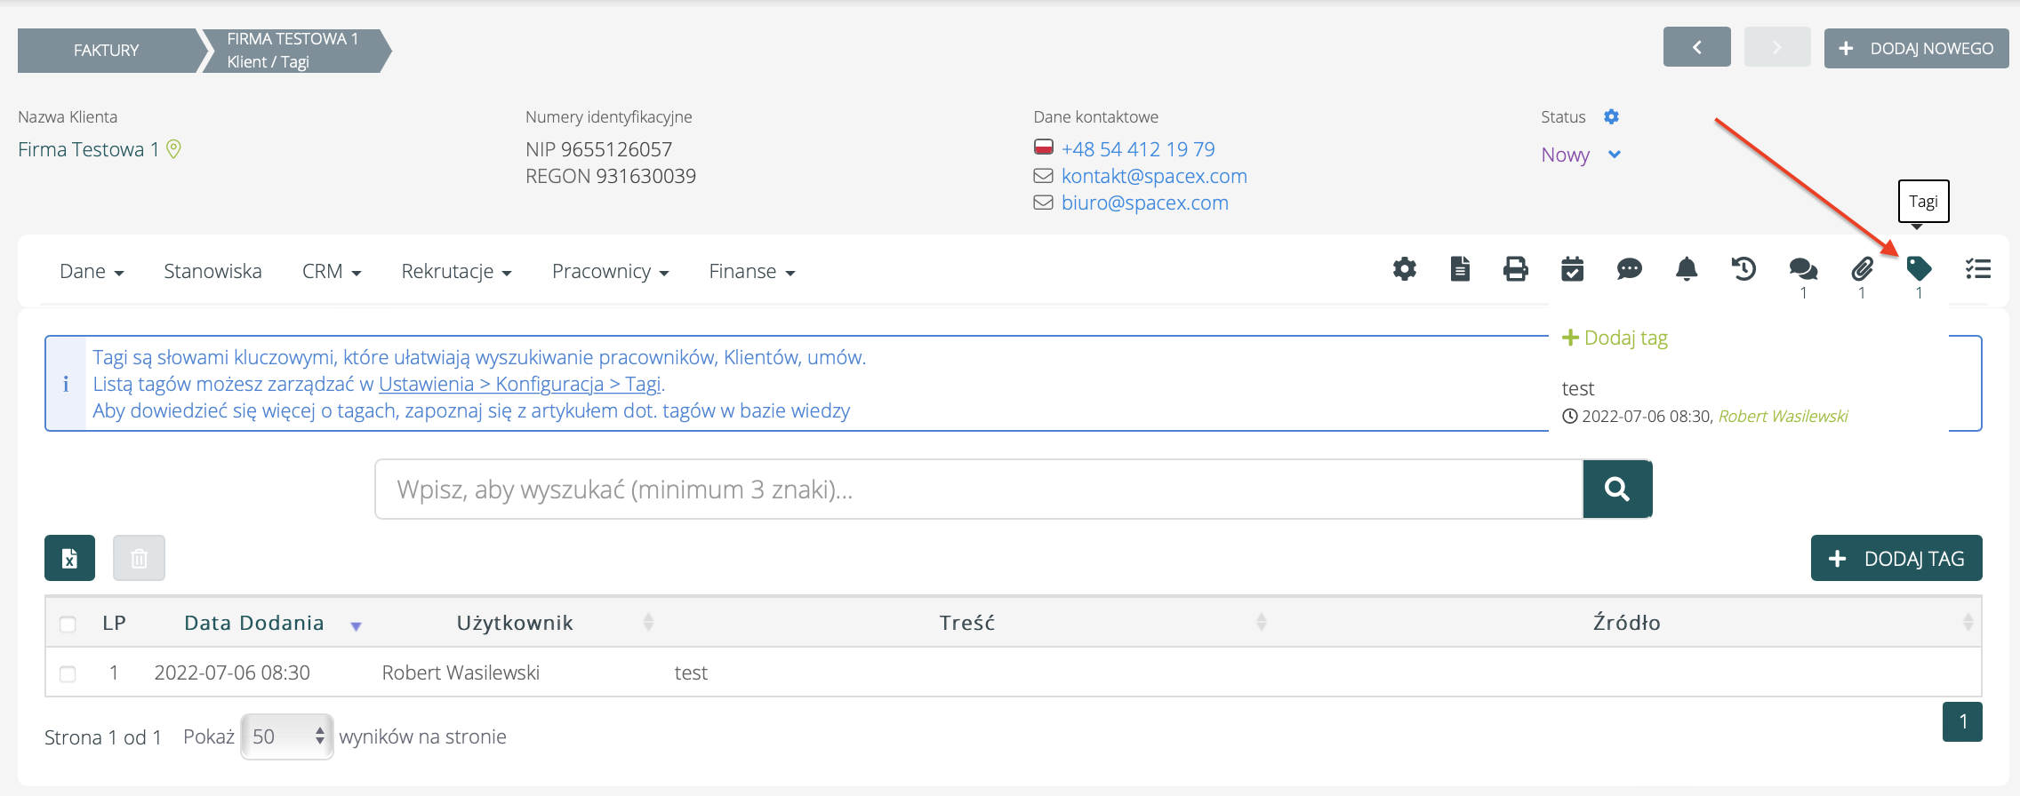This screenshot has height=796, width=2020.
Task: Click the printer icon
Action: 1516,269
